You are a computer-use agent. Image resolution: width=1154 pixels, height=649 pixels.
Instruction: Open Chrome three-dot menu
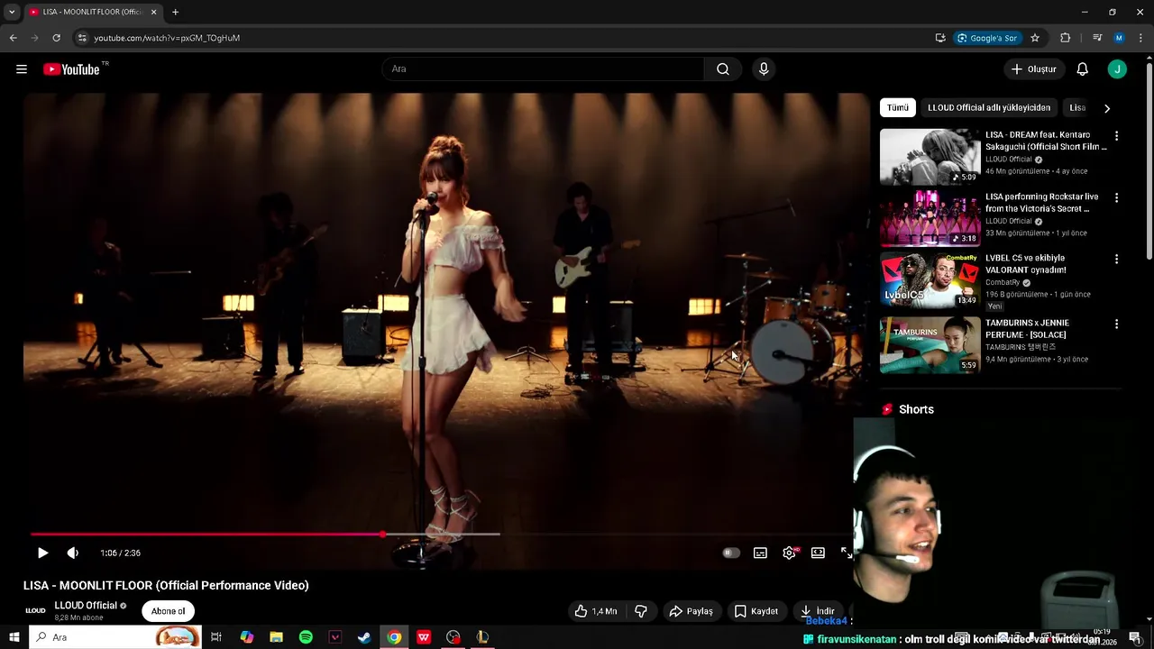point(1140,38)
